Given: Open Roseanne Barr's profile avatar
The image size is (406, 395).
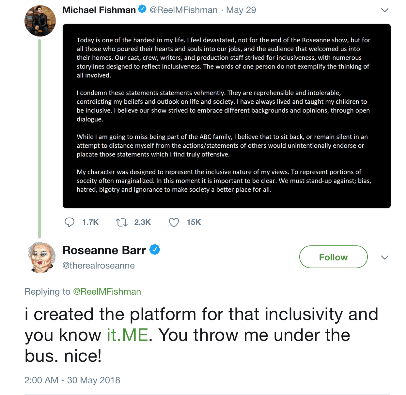Looking at the screenshot, I should pyautogui.click(x=40, y=257).
